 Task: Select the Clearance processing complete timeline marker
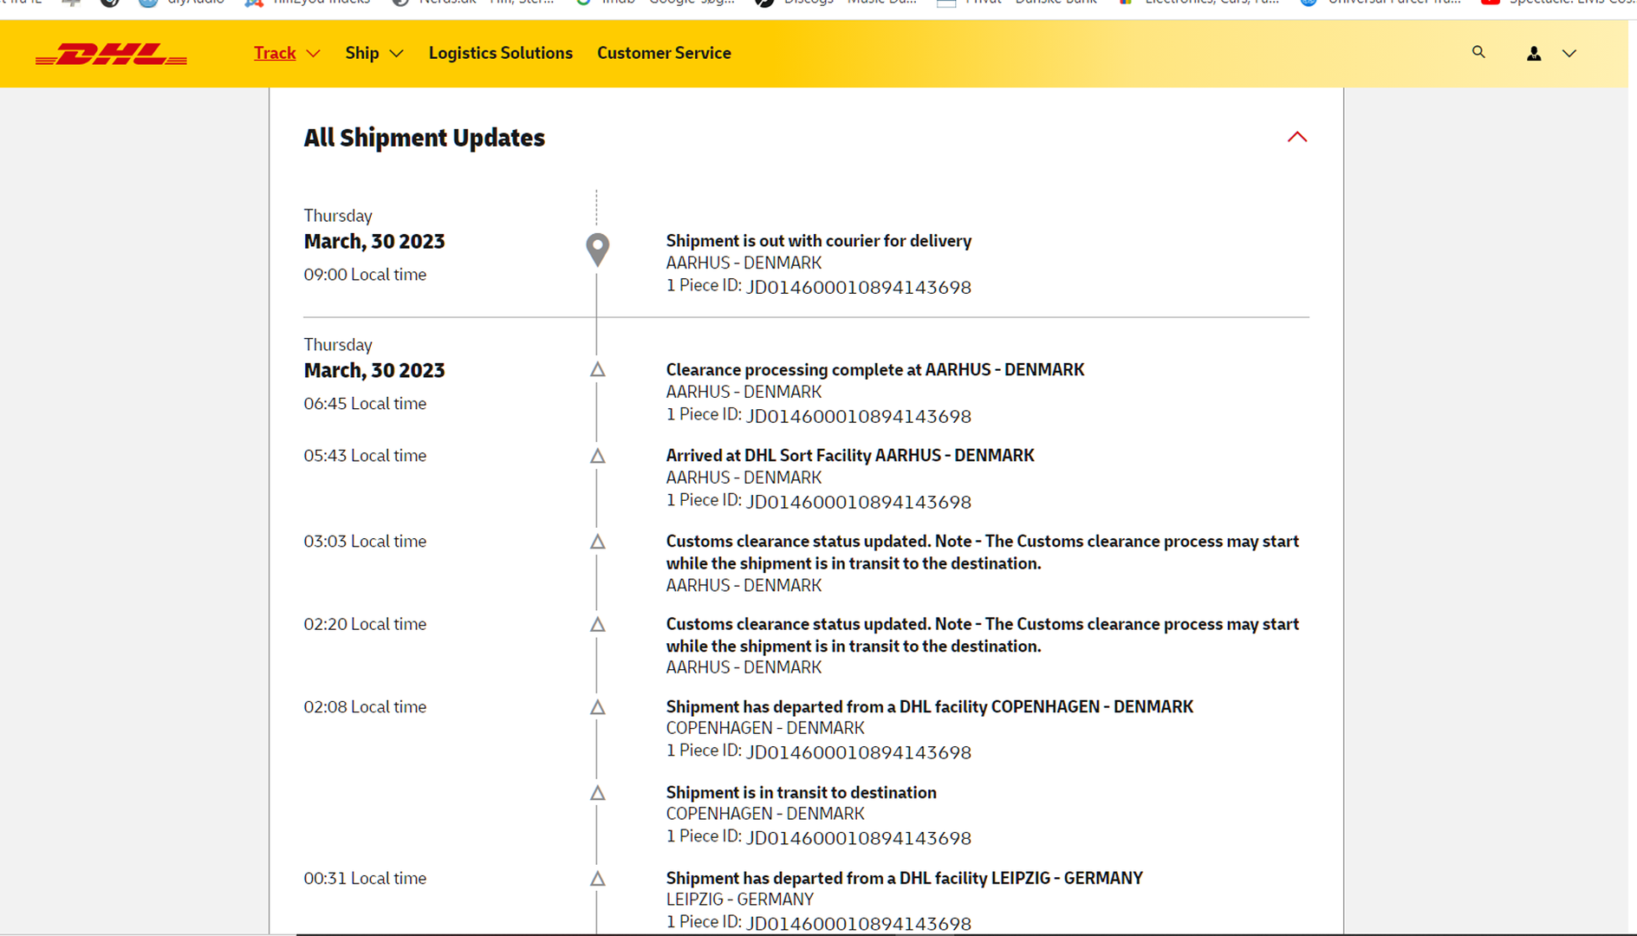pyautogui.click(x=597, y=370)
